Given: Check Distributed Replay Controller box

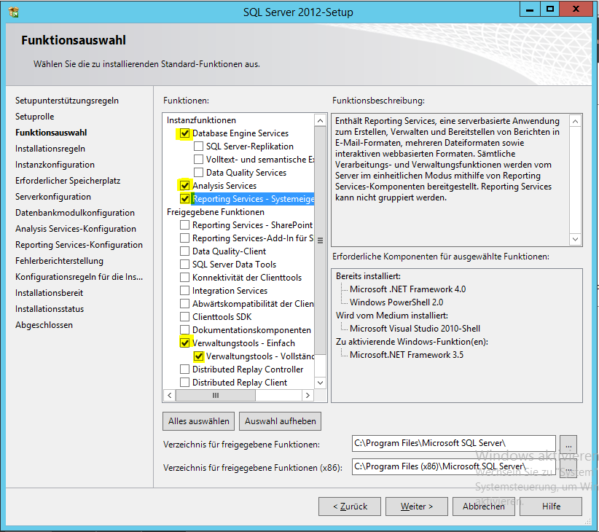Looking at the screenshot, I should coord(185,369).
